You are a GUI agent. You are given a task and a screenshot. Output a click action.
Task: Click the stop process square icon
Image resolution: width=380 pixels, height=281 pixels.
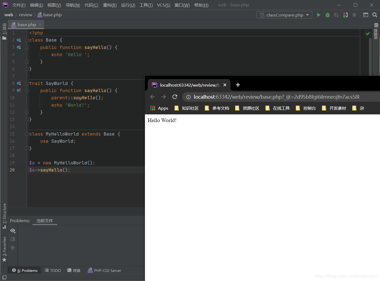[x=354, y=15]
